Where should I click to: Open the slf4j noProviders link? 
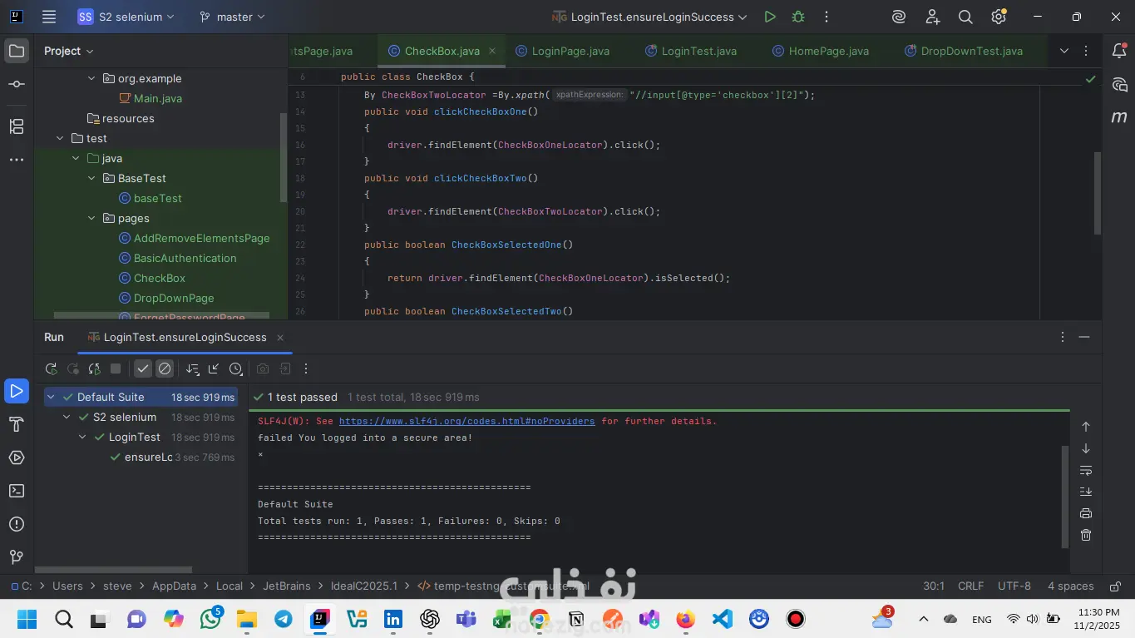tap(466, 421)
